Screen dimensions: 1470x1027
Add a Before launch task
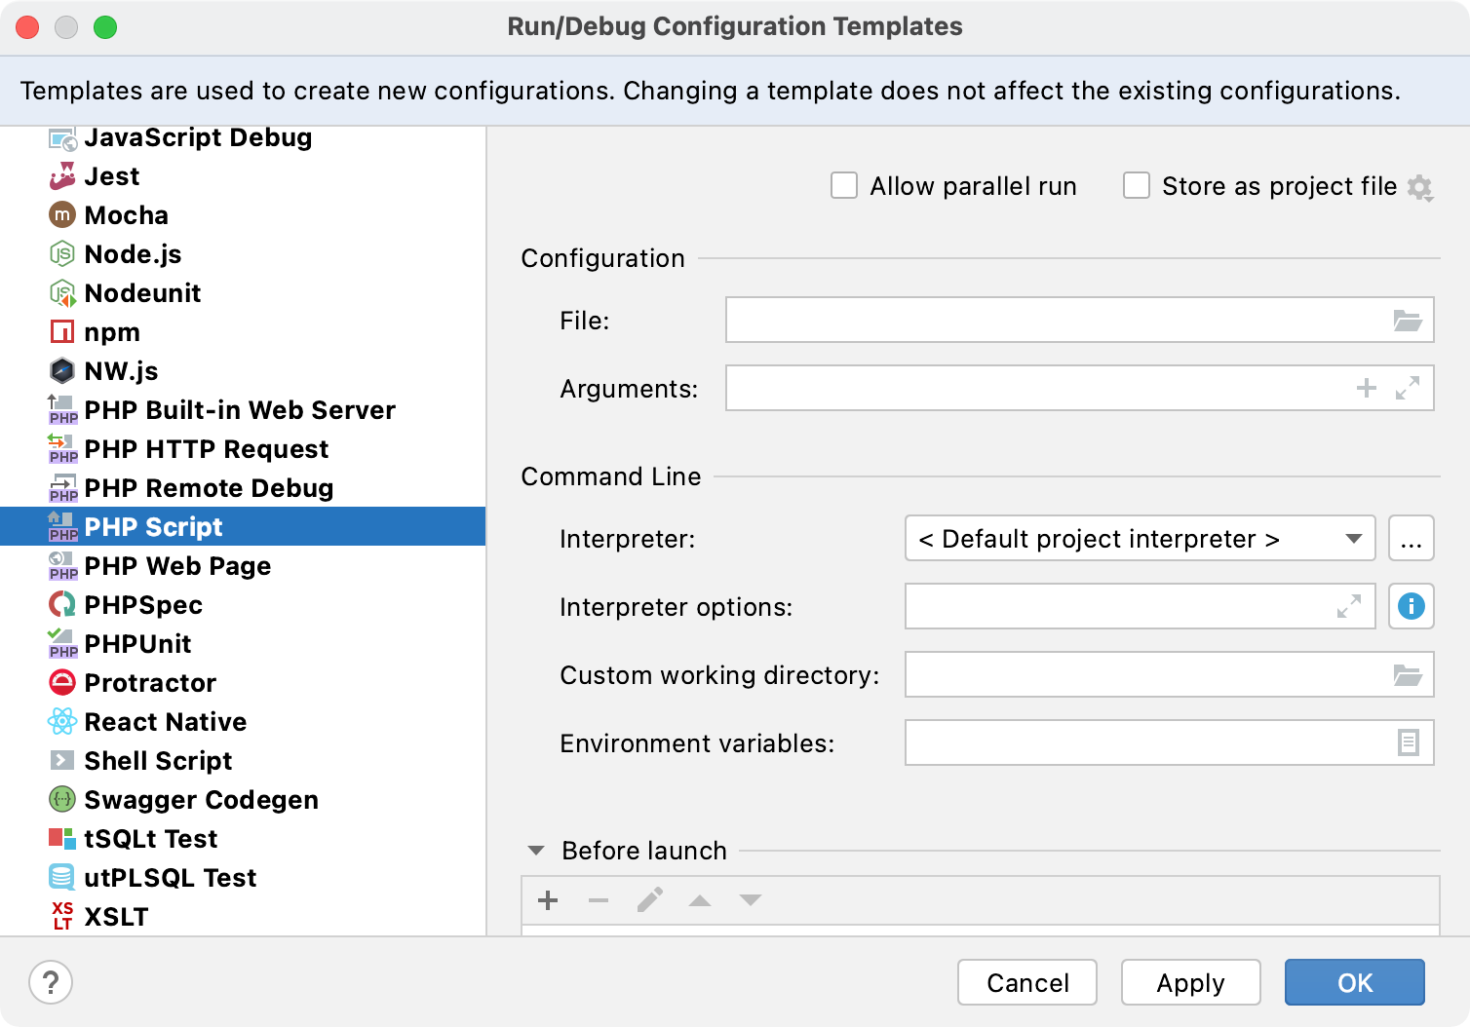[x=548, y=900]
